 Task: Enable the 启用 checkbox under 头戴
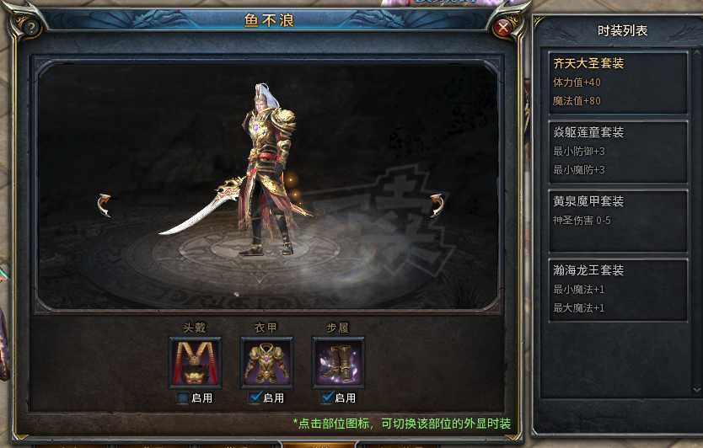click(183, 397)
